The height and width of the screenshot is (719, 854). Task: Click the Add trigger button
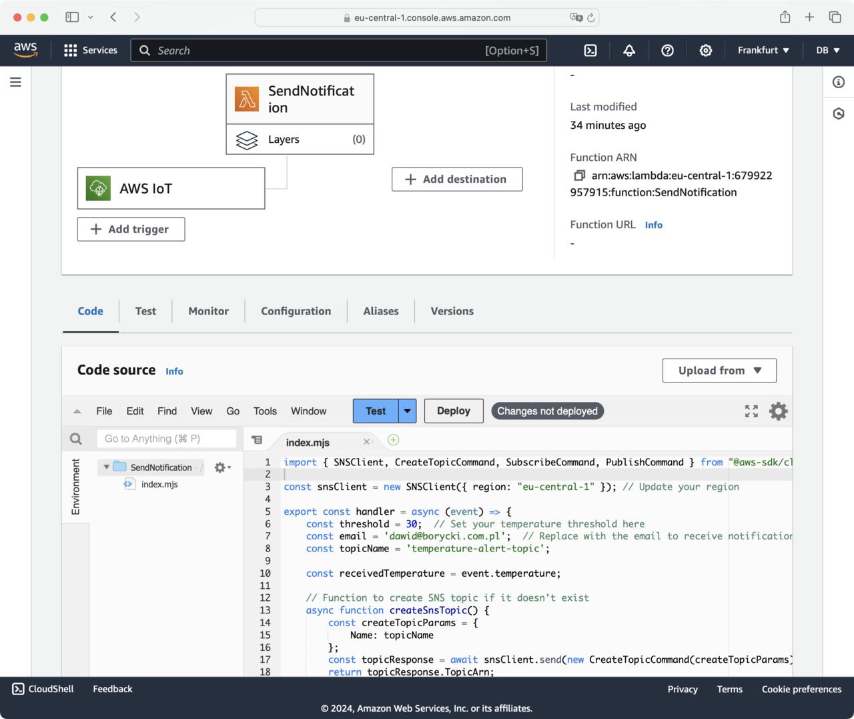(131, 229)
